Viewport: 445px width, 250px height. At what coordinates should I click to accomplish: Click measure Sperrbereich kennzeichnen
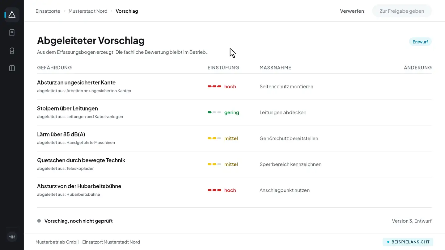point(290,164)
